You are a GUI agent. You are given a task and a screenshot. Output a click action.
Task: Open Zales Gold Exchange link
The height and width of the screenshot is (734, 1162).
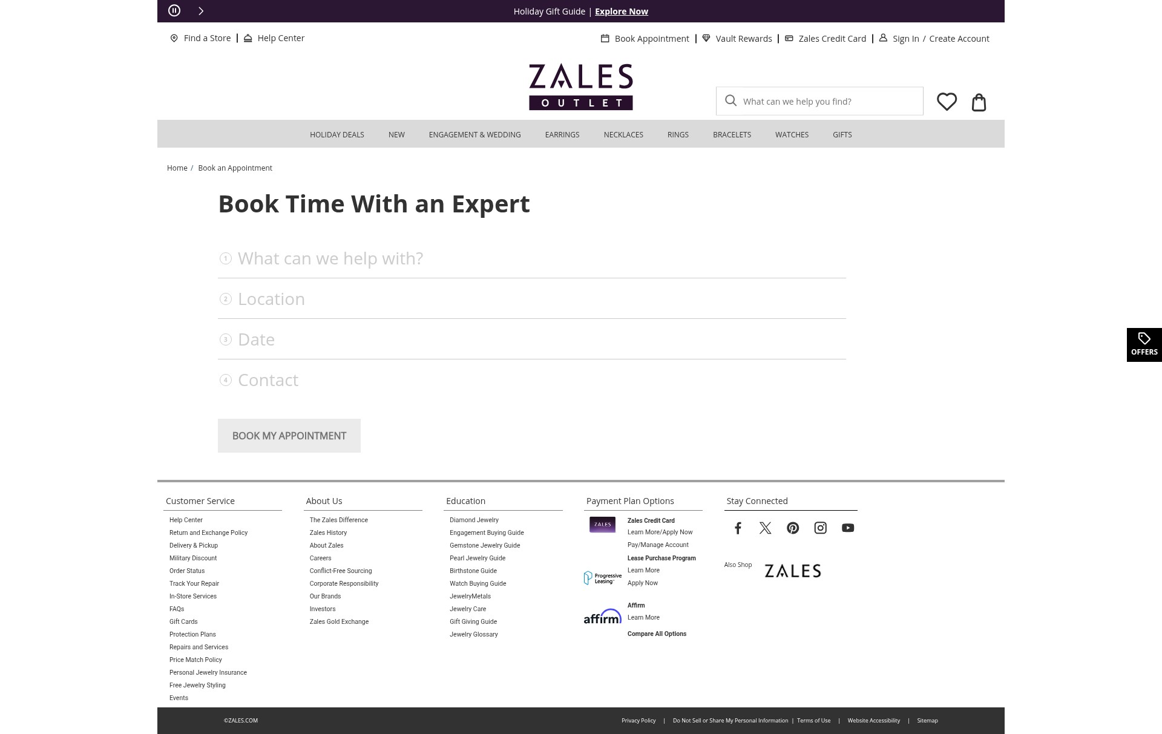point(339,621)
